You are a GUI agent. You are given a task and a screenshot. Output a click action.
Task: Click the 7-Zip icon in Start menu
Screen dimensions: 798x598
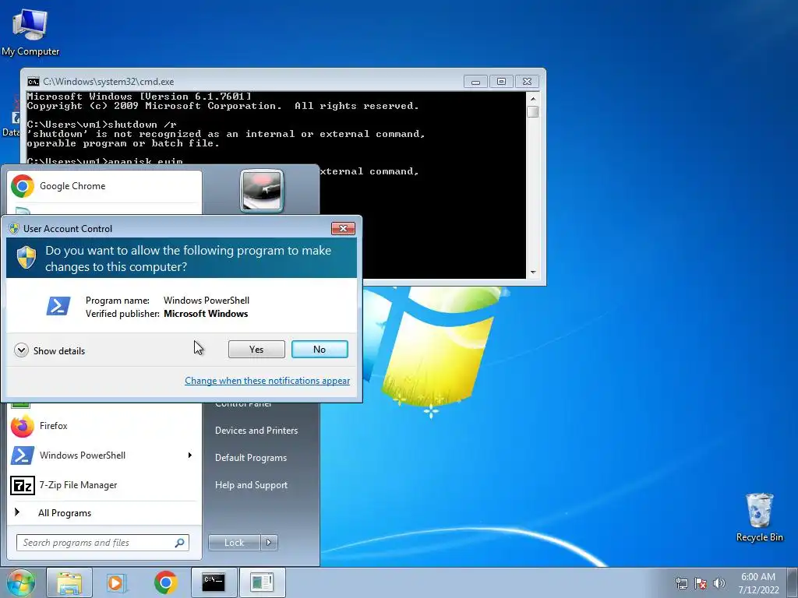[x=23, y=486]
